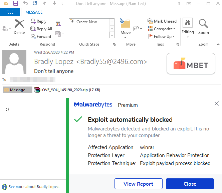222x193 pixels.
Task: Open the Junk email dropdown
Action: point(6,29)
